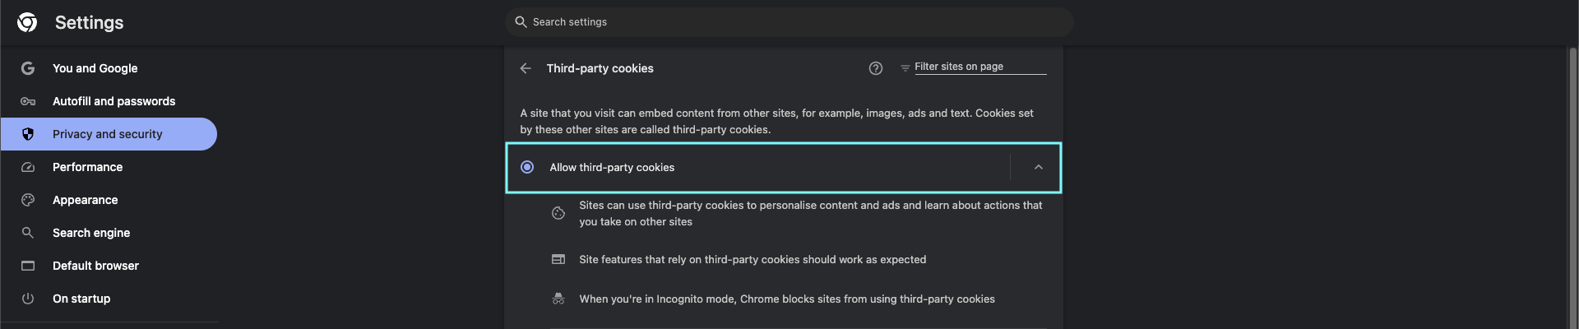Screen dimensions: 1579x329
Task: Go to Search engine settings
Action: [x=91, y=233]
